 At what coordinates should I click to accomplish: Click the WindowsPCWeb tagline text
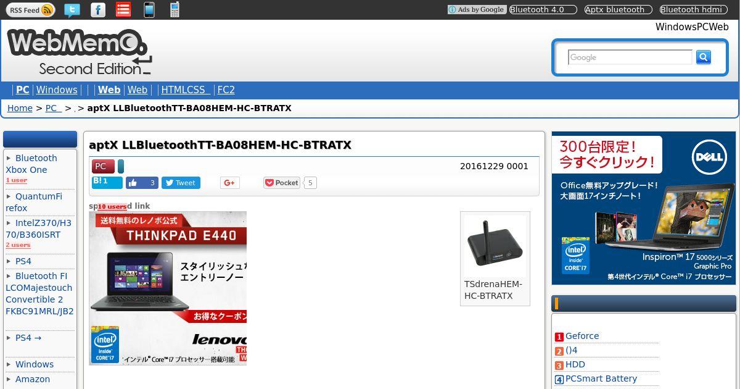click(x=692, y=27)
